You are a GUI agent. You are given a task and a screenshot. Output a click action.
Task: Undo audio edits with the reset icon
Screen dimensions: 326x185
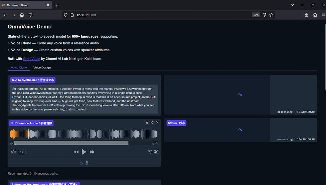pos(150,152)
